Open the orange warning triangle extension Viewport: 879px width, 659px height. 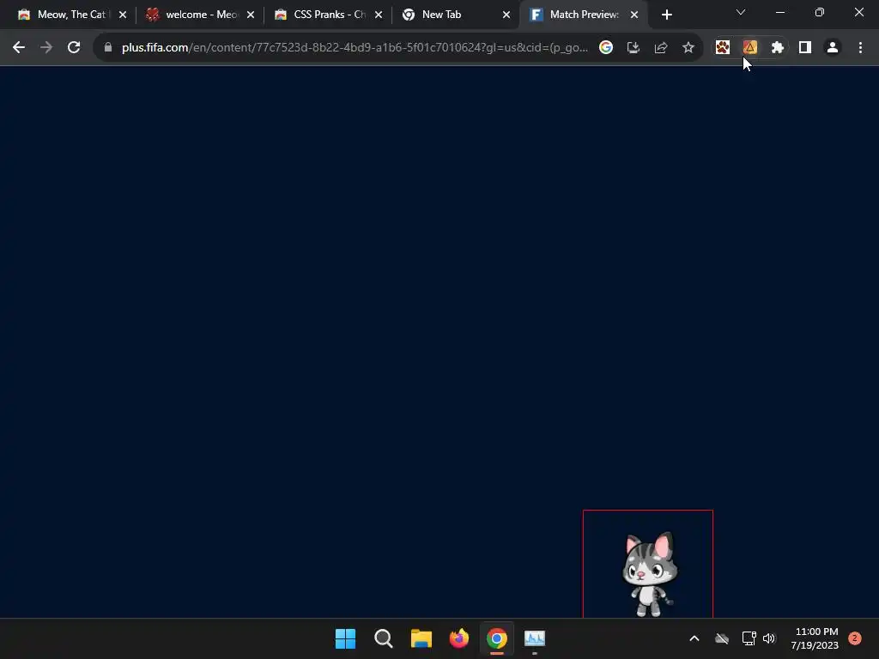(749, 48)
